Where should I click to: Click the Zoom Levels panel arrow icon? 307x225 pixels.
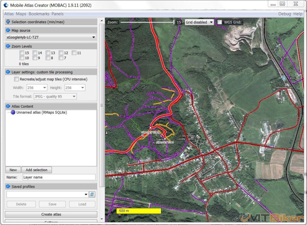8,46
